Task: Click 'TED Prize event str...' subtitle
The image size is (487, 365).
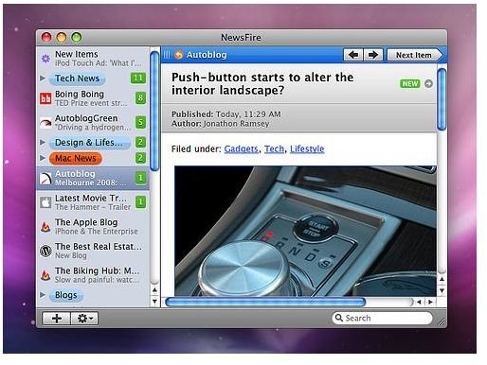Action: coord(91,103)
